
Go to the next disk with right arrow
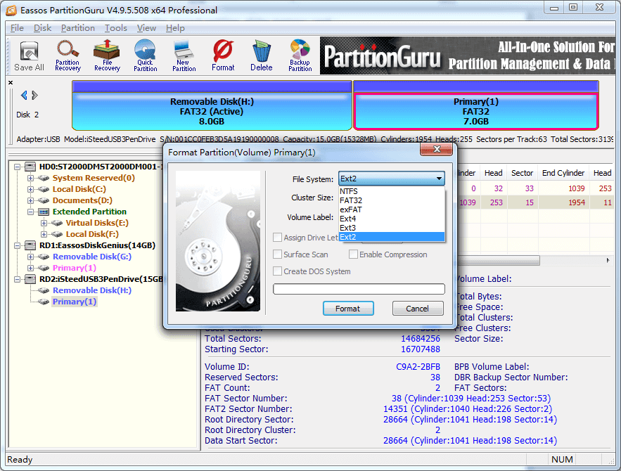(x=35, y=95)
